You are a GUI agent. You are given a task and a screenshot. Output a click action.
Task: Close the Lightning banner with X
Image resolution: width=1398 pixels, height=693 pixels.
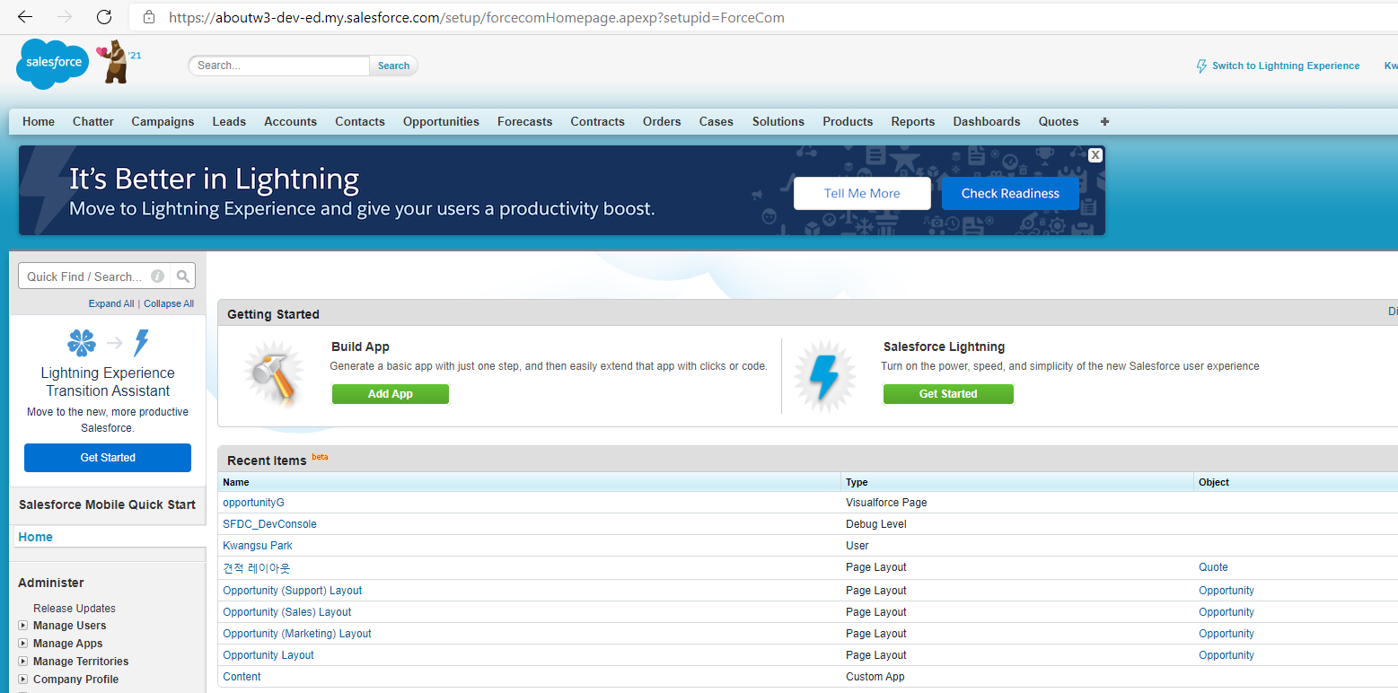pyautogui.click(x=1095, y=155)
